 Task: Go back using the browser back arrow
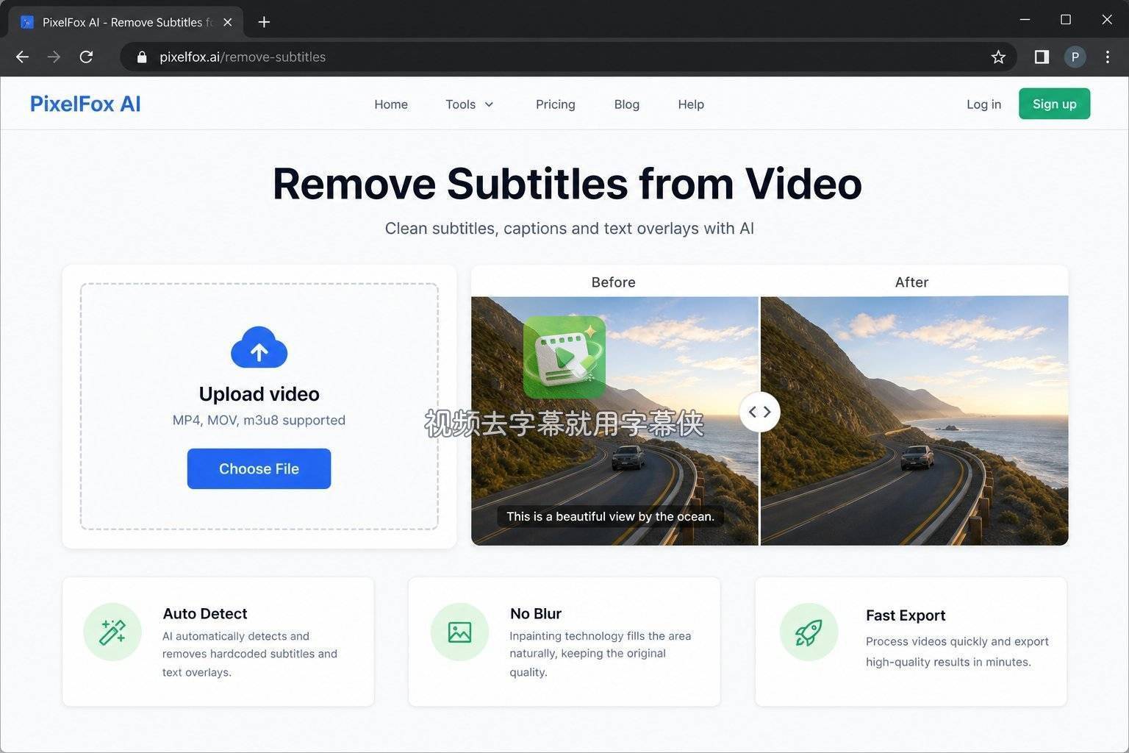(22, 57)
